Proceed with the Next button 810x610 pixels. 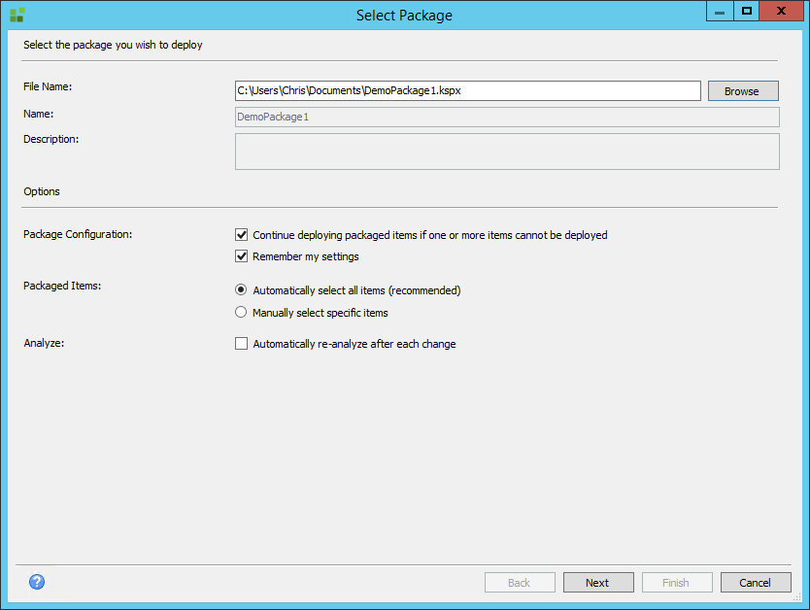pos(598,583)
